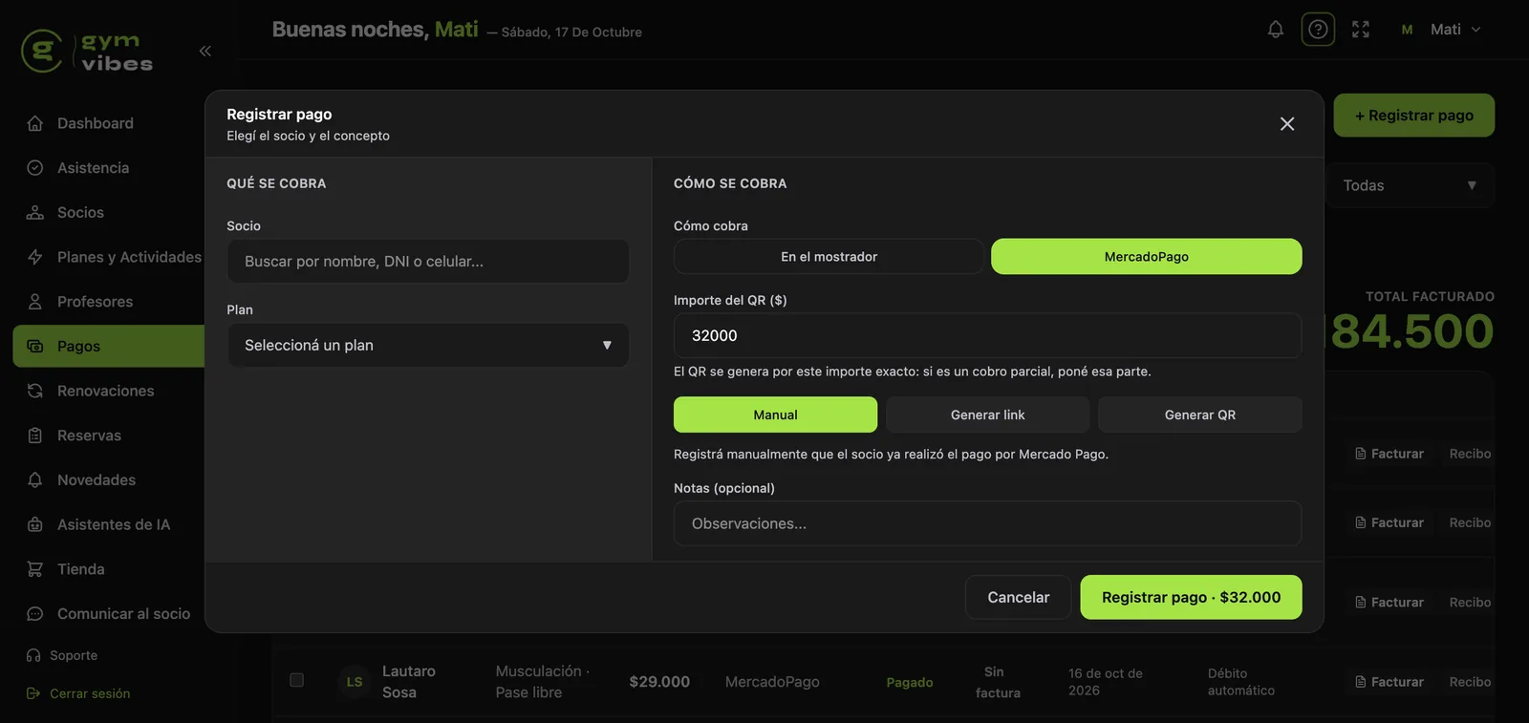Select En el mostrador payment method
This screenshot has height=723, width=1529.
pos(829,257)
